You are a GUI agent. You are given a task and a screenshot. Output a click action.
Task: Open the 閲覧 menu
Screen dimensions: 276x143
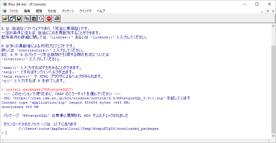39,11
